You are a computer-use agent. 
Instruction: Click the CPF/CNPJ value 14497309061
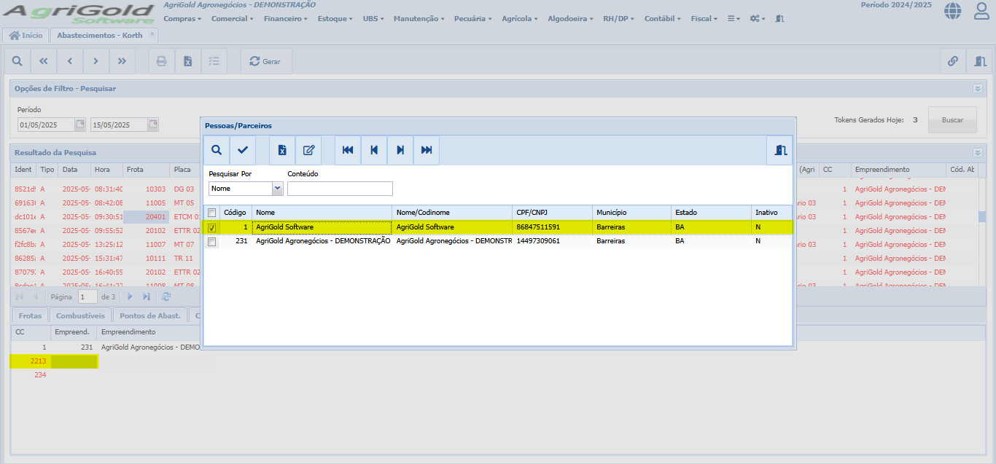(538, 241)
